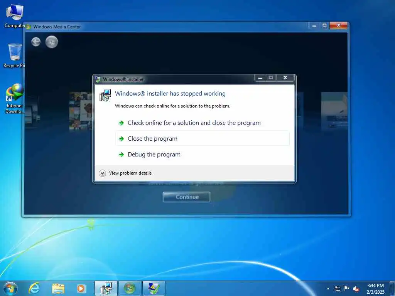
Task: Open the Action Center flag icon
Action: point(347,289)
